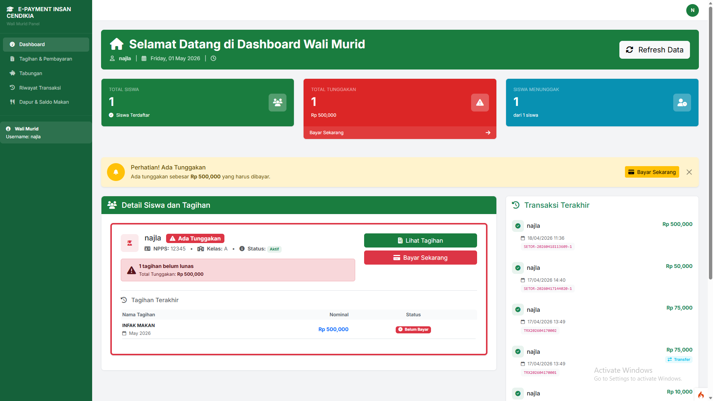Click the Transfer badge in transactions
The image size is (713, 401).
tap(679, 359)
